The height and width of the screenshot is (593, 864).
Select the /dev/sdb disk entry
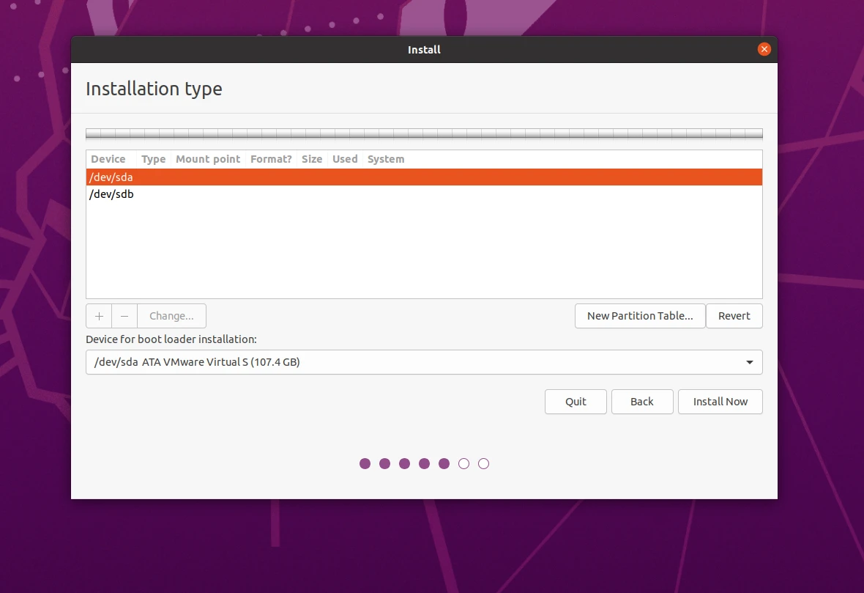[x=111, y=194]
